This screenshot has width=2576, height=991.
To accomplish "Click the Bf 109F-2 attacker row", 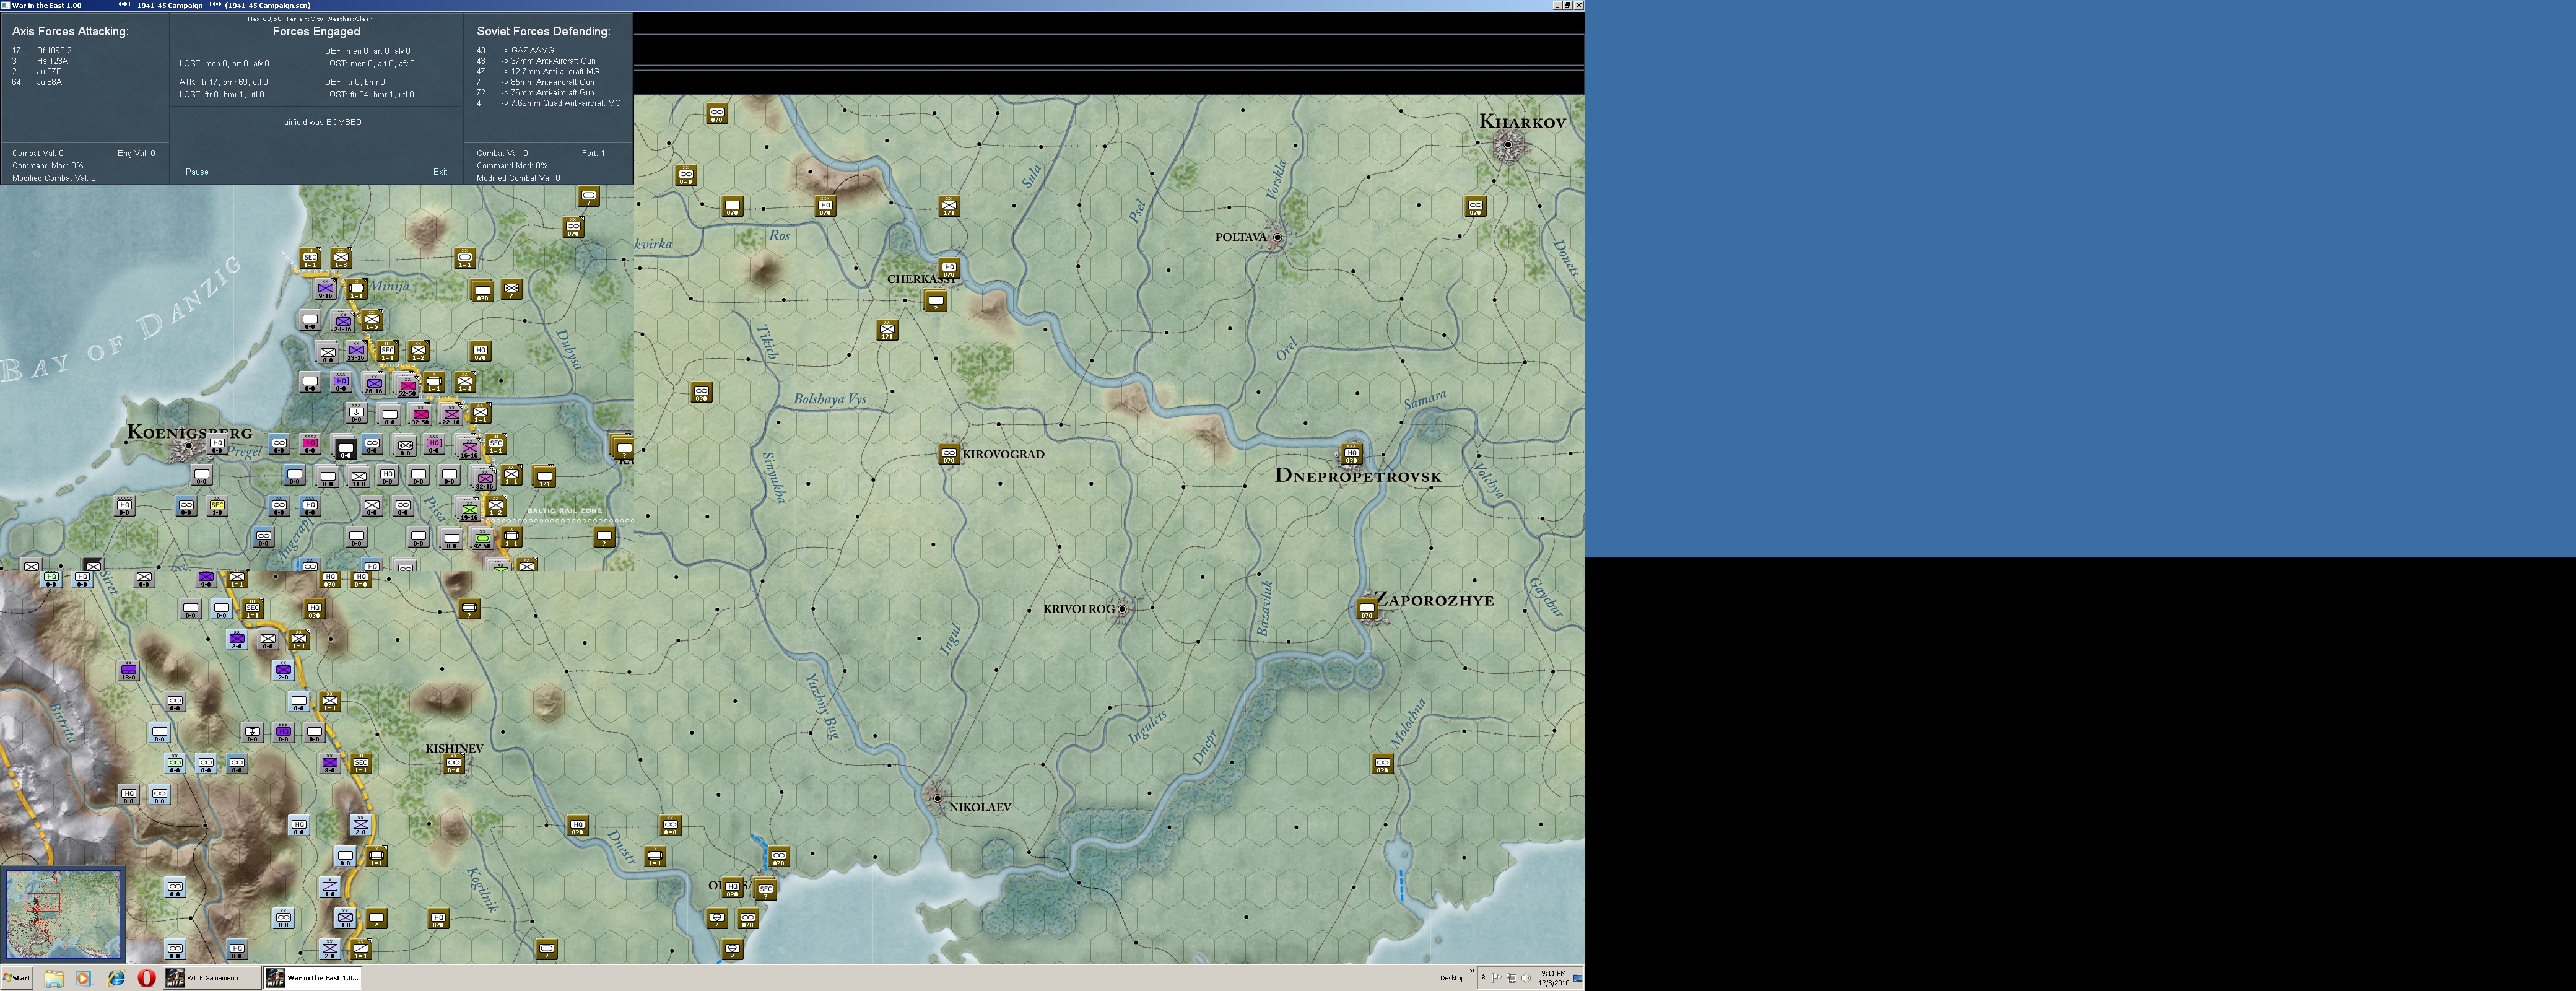I will (x=42, y=50).
